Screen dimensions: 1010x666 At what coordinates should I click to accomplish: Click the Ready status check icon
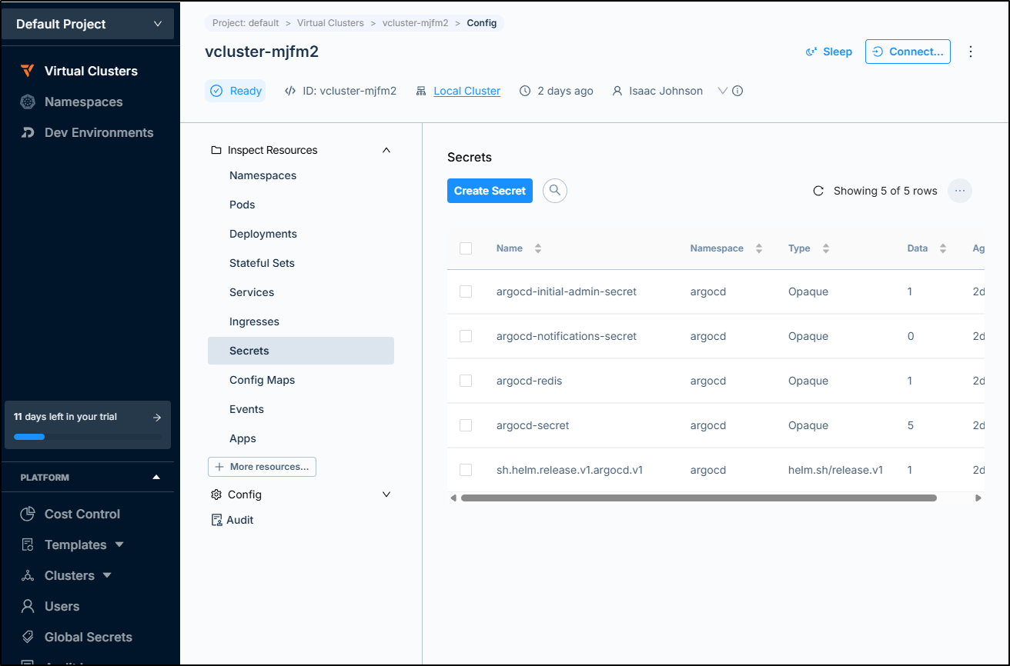[216, 91]
